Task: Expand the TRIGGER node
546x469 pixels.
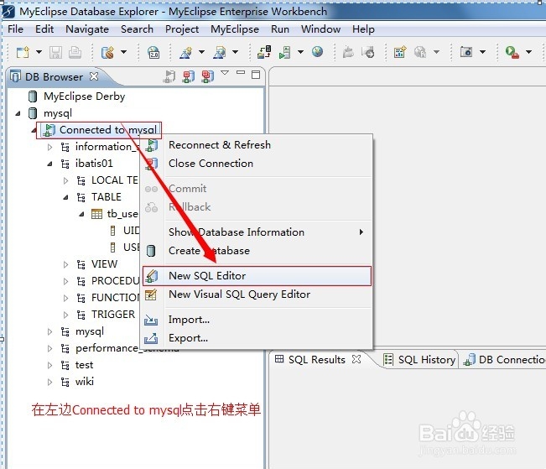Action: click(x=65, y=315)
